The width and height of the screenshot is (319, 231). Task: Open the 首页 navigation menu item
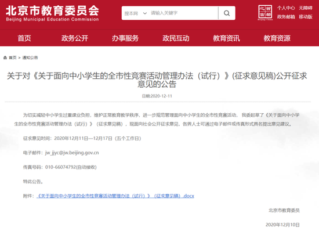(24, 38)
